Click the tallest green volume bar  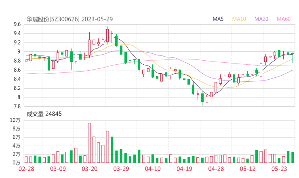point(112,149)
